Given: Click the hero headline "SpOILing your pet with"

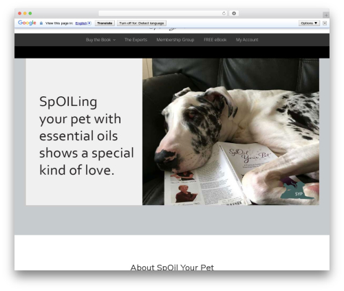Looking at the screenshot, I should tap(80, 110).
